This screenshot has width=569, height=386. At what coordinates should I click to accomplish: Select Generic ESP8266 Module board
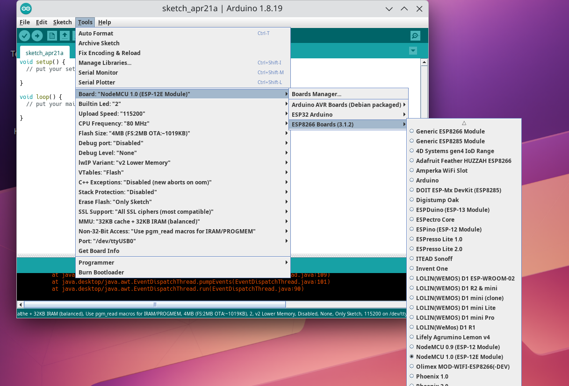[x=464, y=131]
